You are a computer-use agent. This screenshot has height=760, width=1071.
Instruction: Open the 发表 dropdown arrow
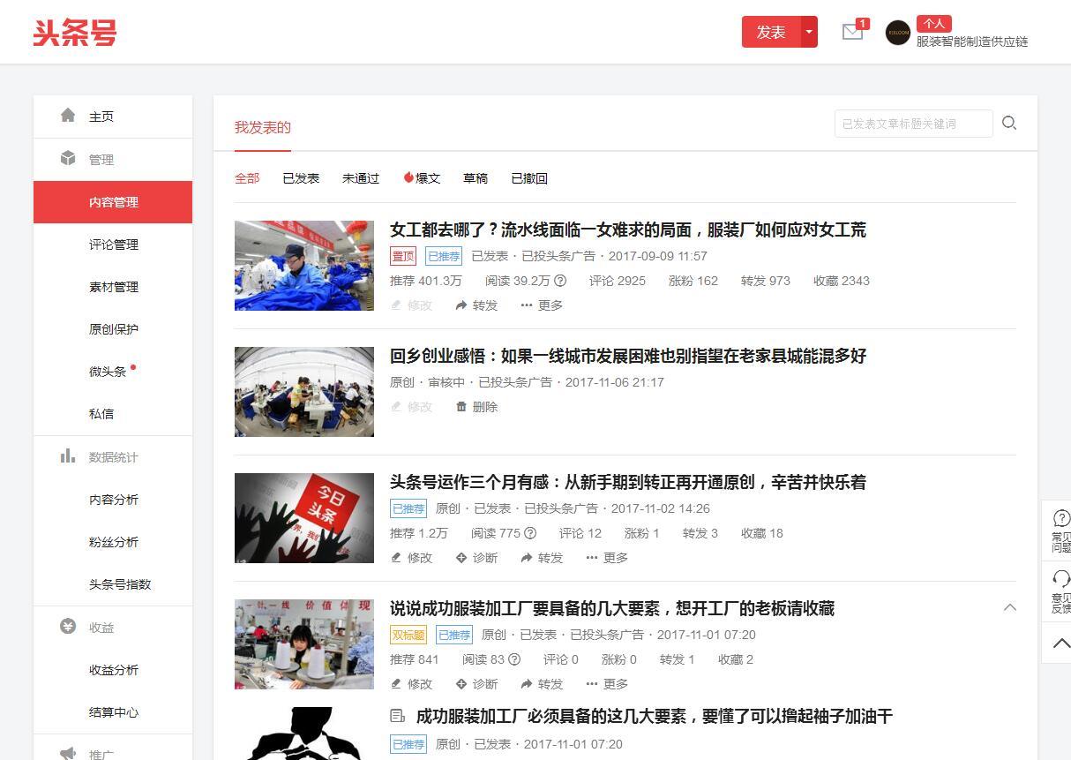pyautogui.click(x=808, y=32)
